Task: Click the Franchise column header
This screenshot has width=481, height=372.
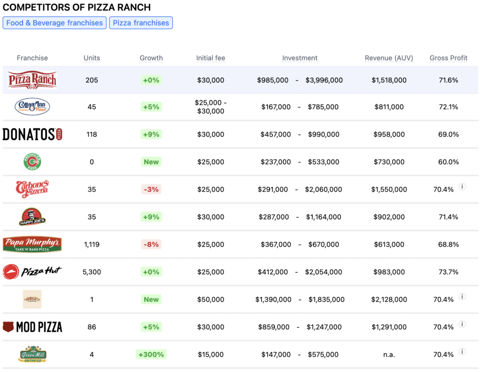Action: [32, 58]
